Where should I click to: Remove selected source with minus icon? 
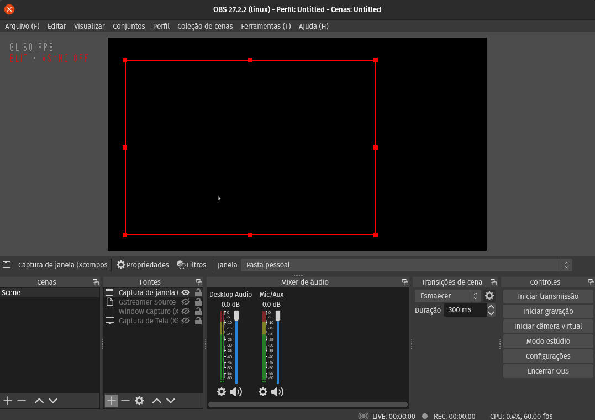pos(125,401)
